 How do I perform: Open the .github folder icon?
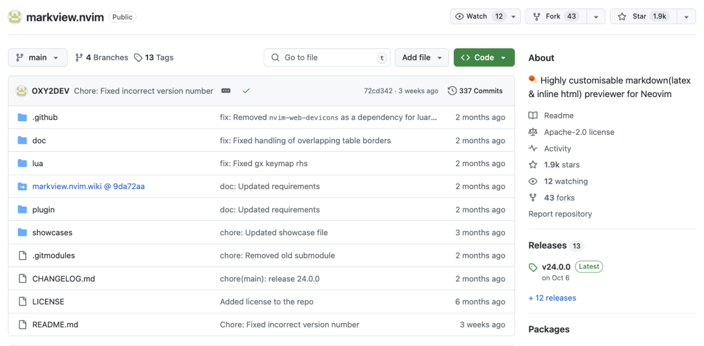pyautogui.click(x=22, y=117)
